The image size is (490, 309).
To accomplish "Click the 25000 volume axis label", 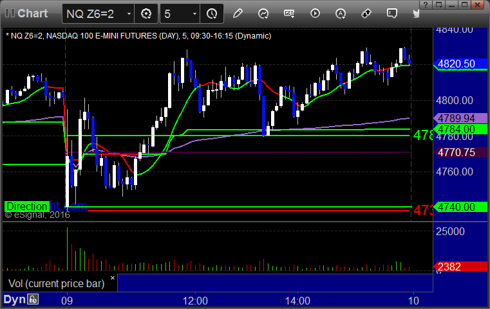I will (451, 231).
